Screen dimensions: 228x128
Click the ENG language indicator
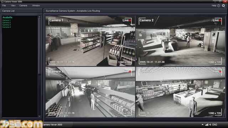coord(215,124)
